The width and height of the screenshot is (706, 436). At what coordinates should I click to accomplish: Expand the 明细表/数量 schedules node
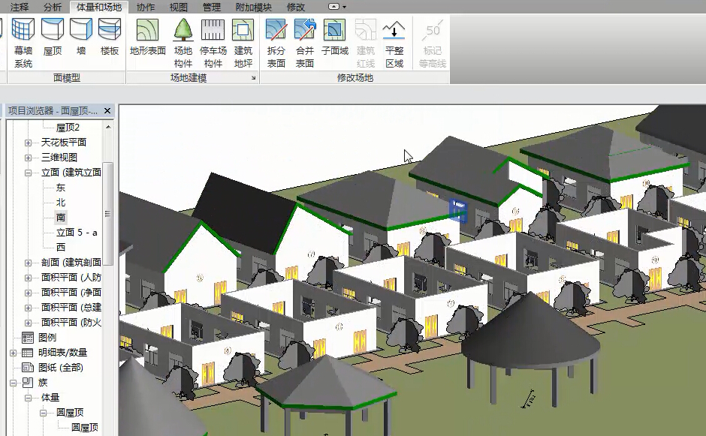click(14, 353)
